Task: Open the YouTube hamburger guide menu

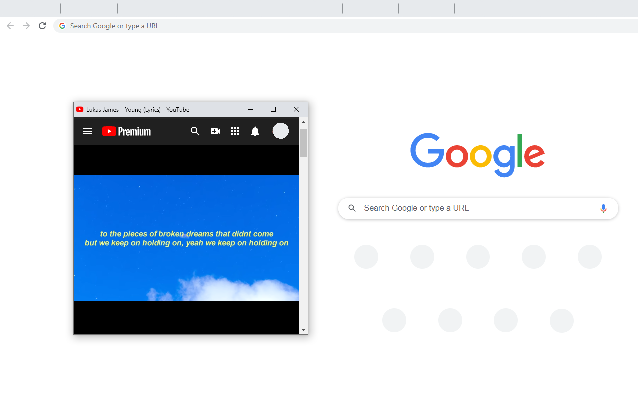Action: point(88,131)
